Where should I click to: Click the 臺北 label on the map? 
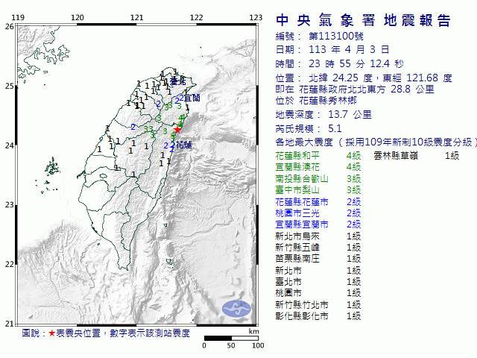pyautogui.click(x=176, y=81)
